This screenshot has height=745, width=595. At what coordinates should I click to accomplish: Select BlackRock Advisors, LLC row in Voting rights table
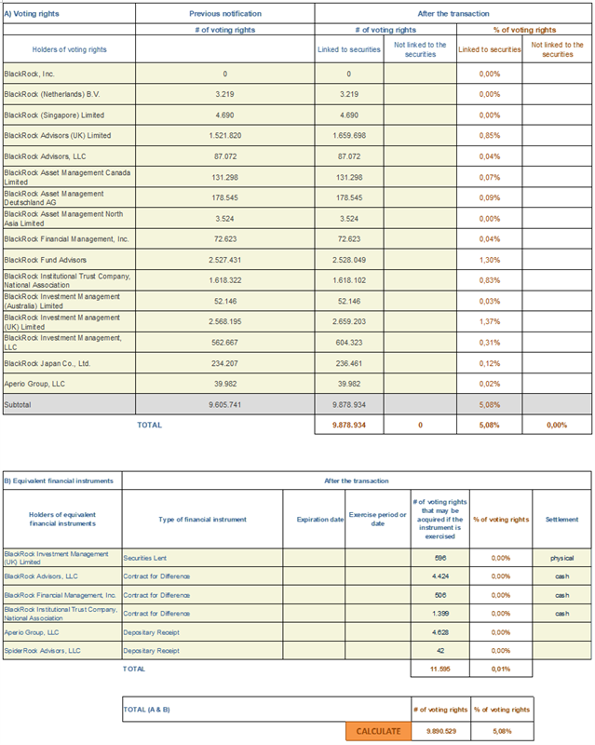coord(70,156)
